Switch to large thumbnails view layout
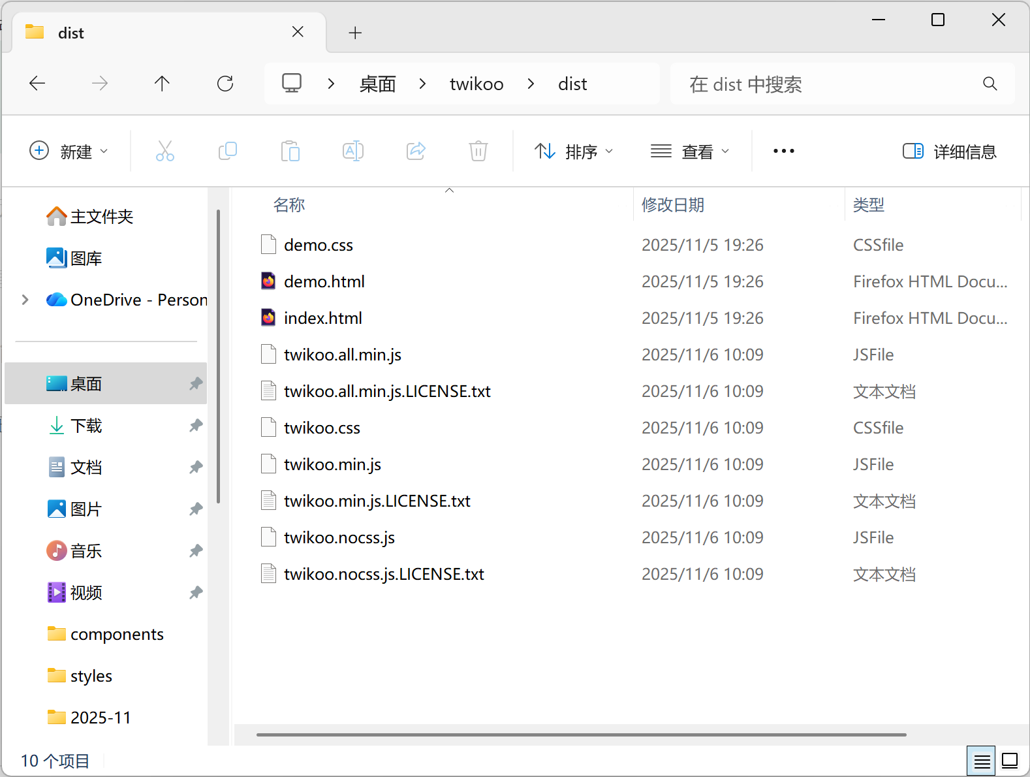 [x=1010, y=761]
